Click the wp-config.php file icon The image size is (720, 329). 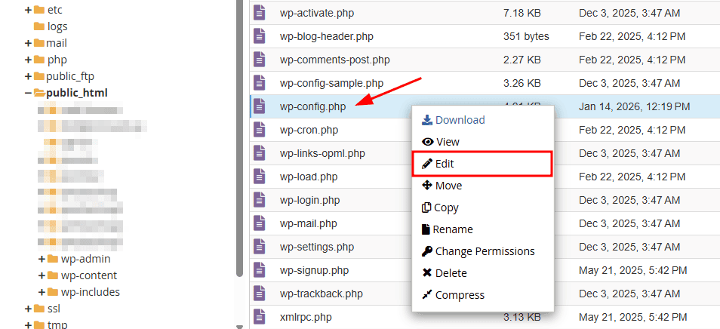(260, 106)
